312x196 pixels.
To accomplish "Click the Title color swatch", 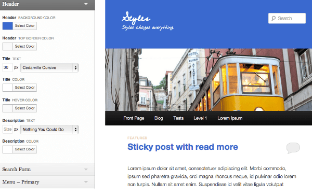I will (8, 88).
